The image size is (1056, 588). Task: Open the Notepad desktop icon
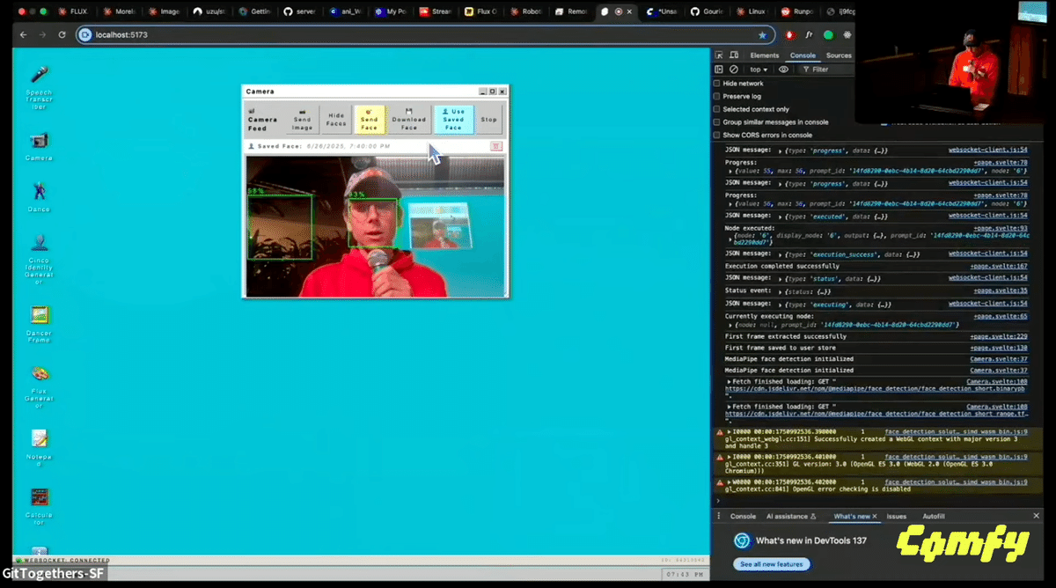(x=39, y=447)
